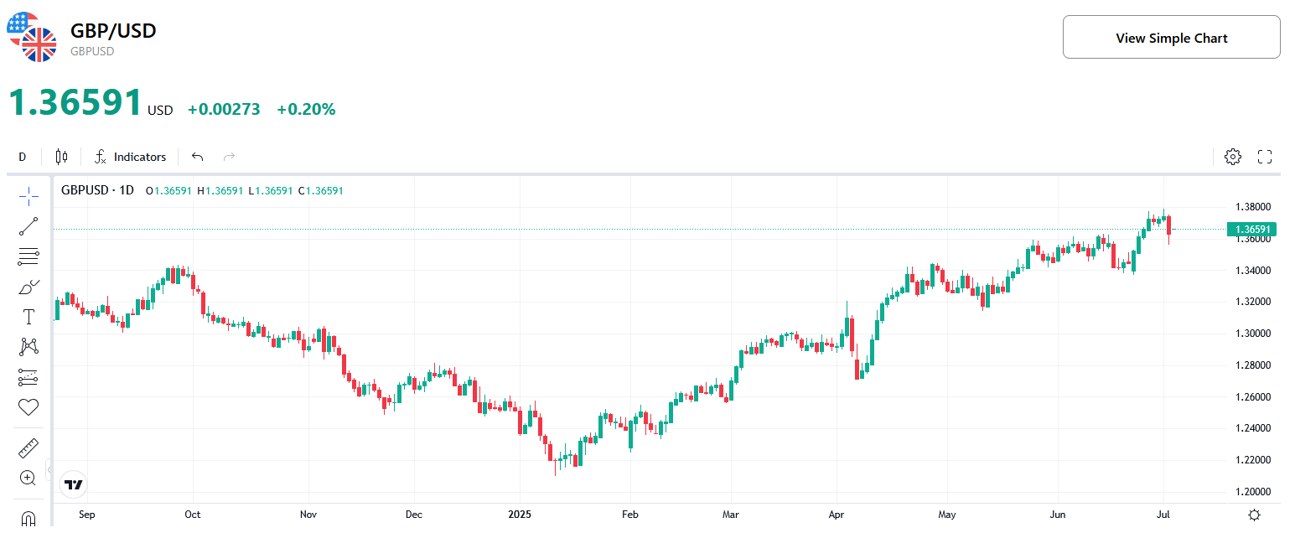Enter fullscreen chart mode
This screenshot has height=533, width=1295.
1266,156
